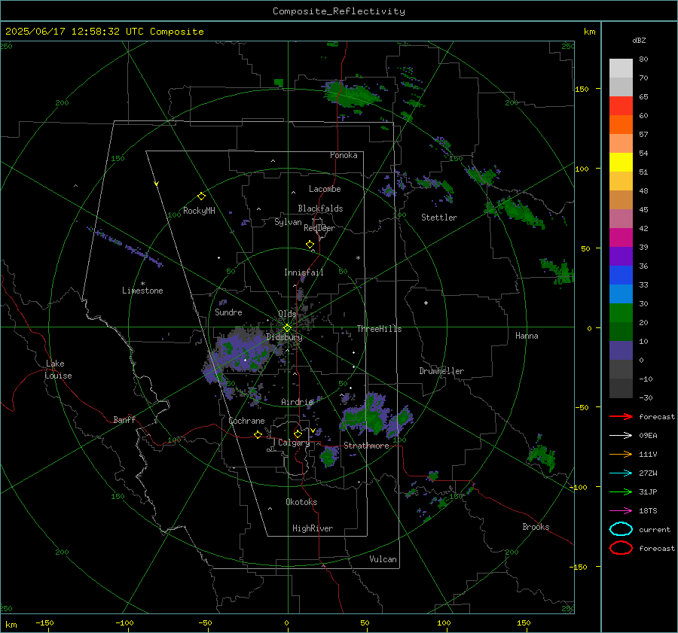The height and width of the screenshot is (633, 678).
Task: Click the red forecast arrow in legend
Action: click(621, 416)
